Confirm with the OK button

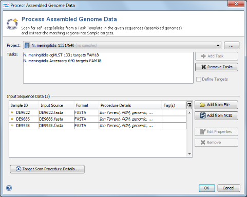point(207,188)
